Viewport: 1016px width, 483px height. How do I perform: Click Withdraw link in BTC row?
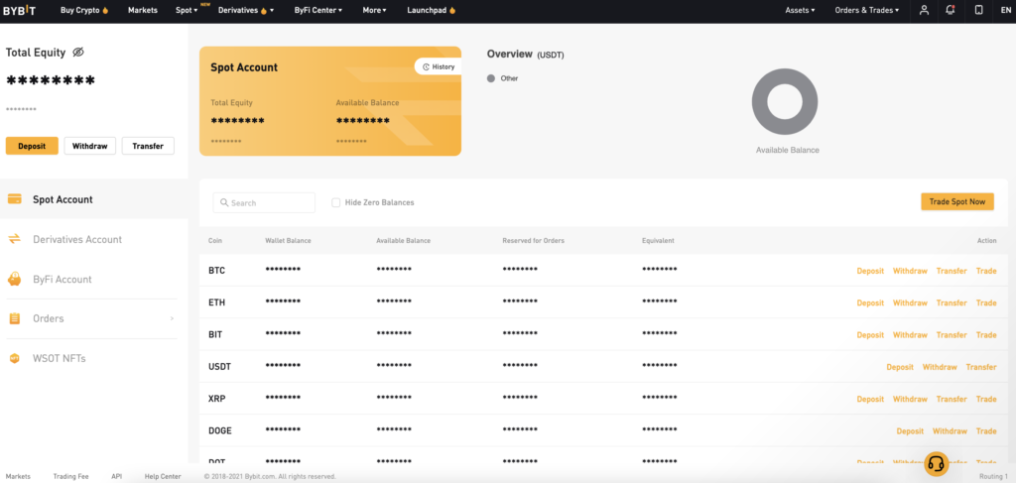click(910, 271)
